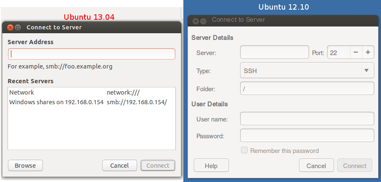Click the Help button

(211, 166)
